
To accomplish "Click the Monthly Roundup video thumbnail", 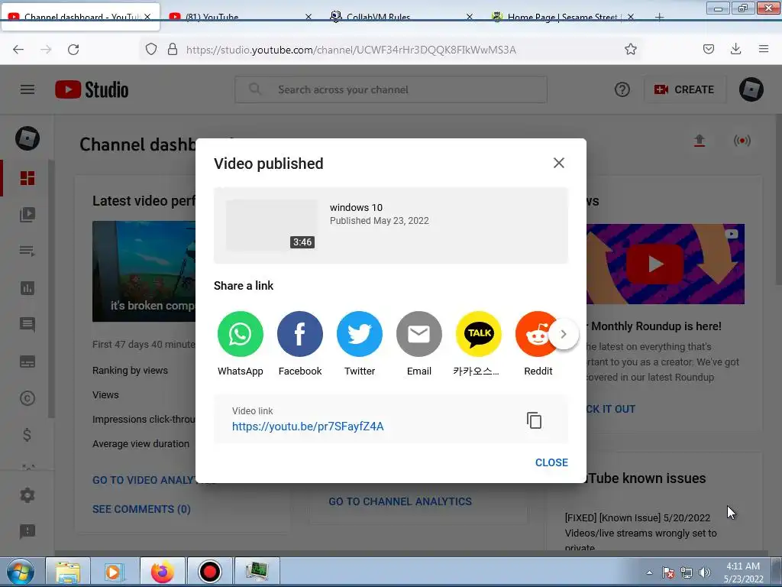I will coord(665,264).
